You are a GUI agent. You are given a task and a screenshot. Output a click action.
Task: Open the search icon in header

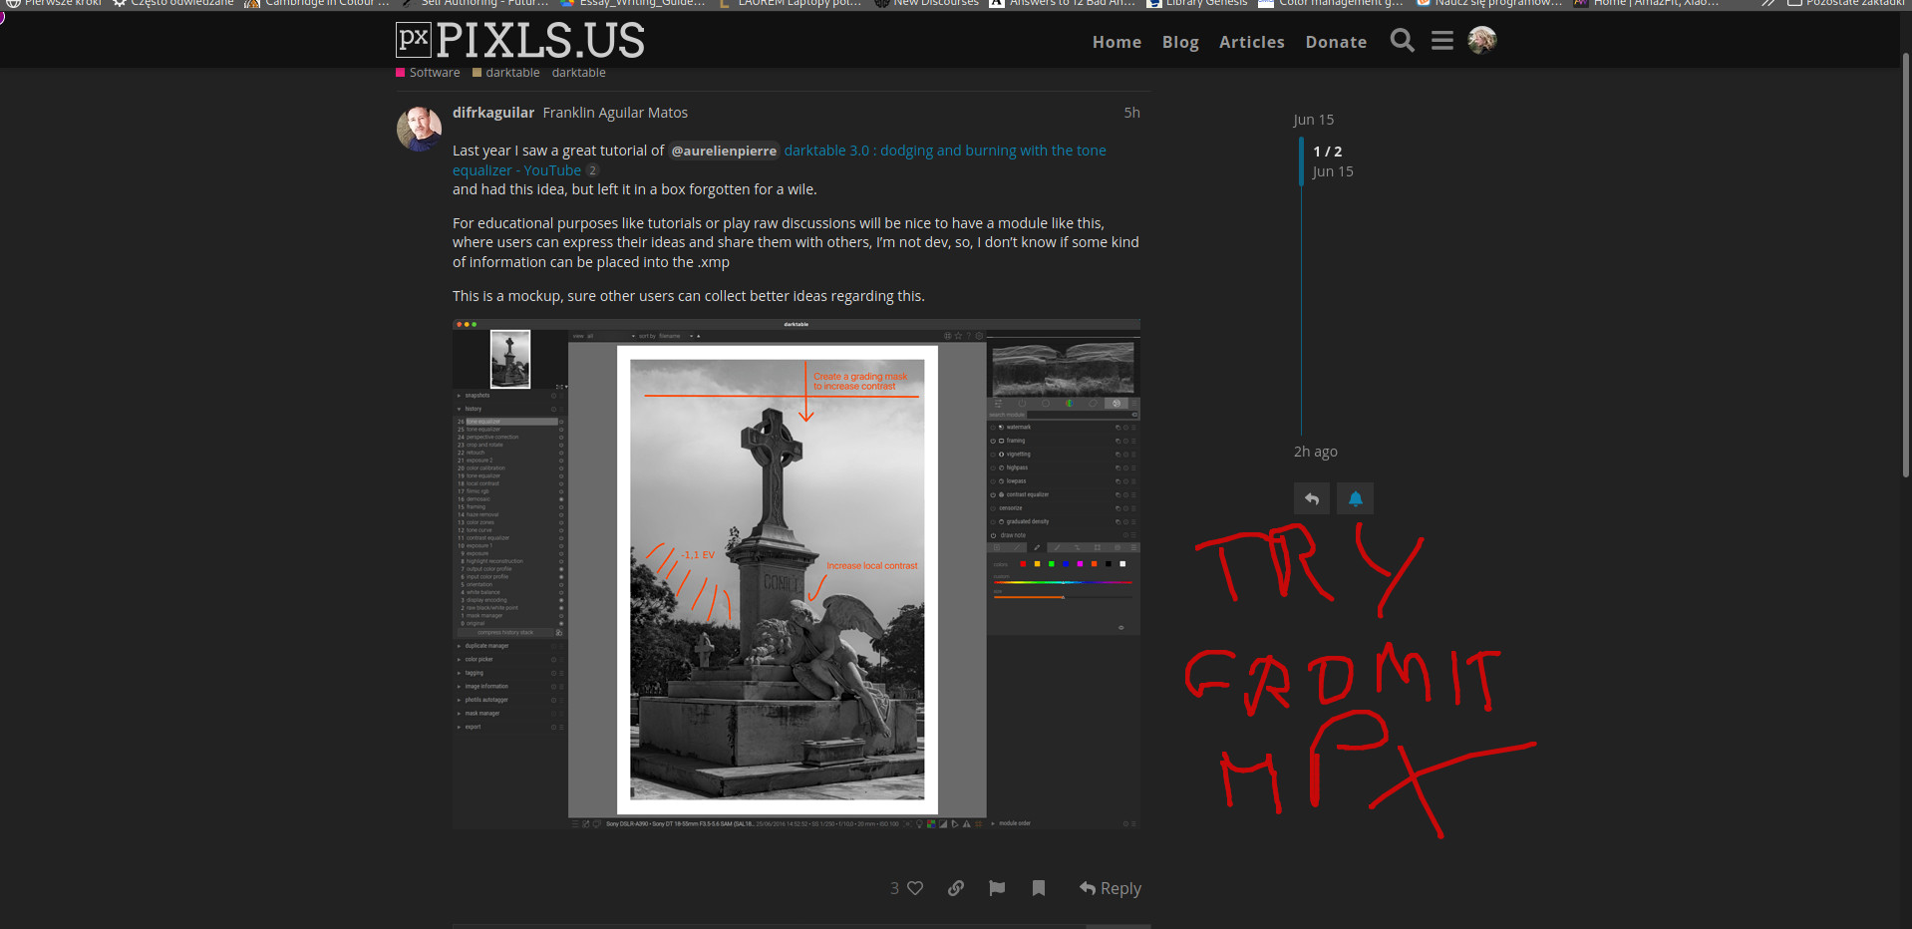coord(1402,41)
